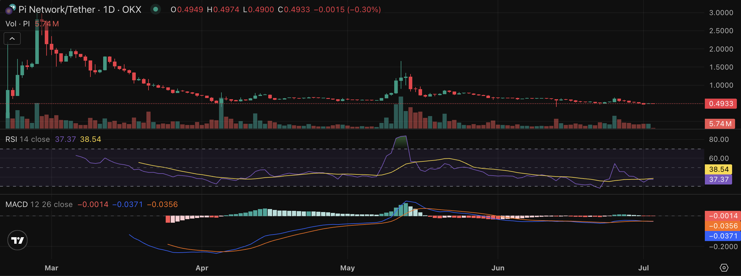Click the MACD 12 26 close indicator legend
The height and width of the screenshot is (276, 741).
coord(39,204)
